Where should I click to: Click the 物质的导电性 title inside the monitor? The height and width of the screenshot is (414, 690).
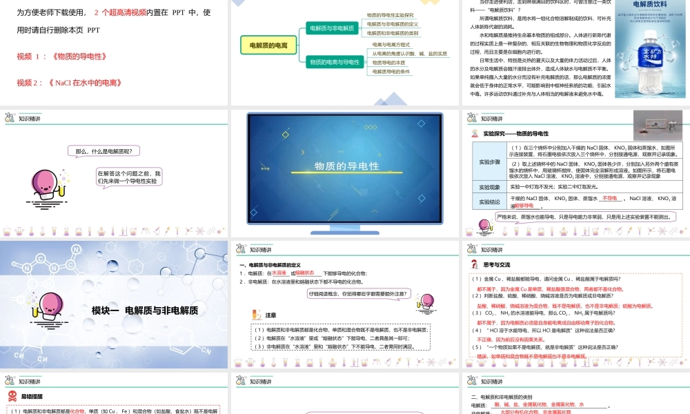(347, 166)
